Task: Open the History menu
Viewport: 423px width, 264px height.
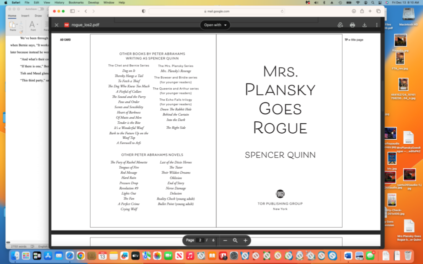Action: click(59, 2)
